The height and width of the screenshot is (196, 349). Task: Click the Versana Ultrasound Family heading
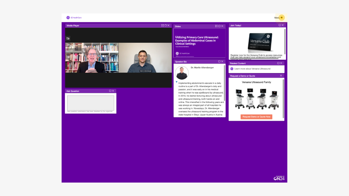tap(257, 82)
